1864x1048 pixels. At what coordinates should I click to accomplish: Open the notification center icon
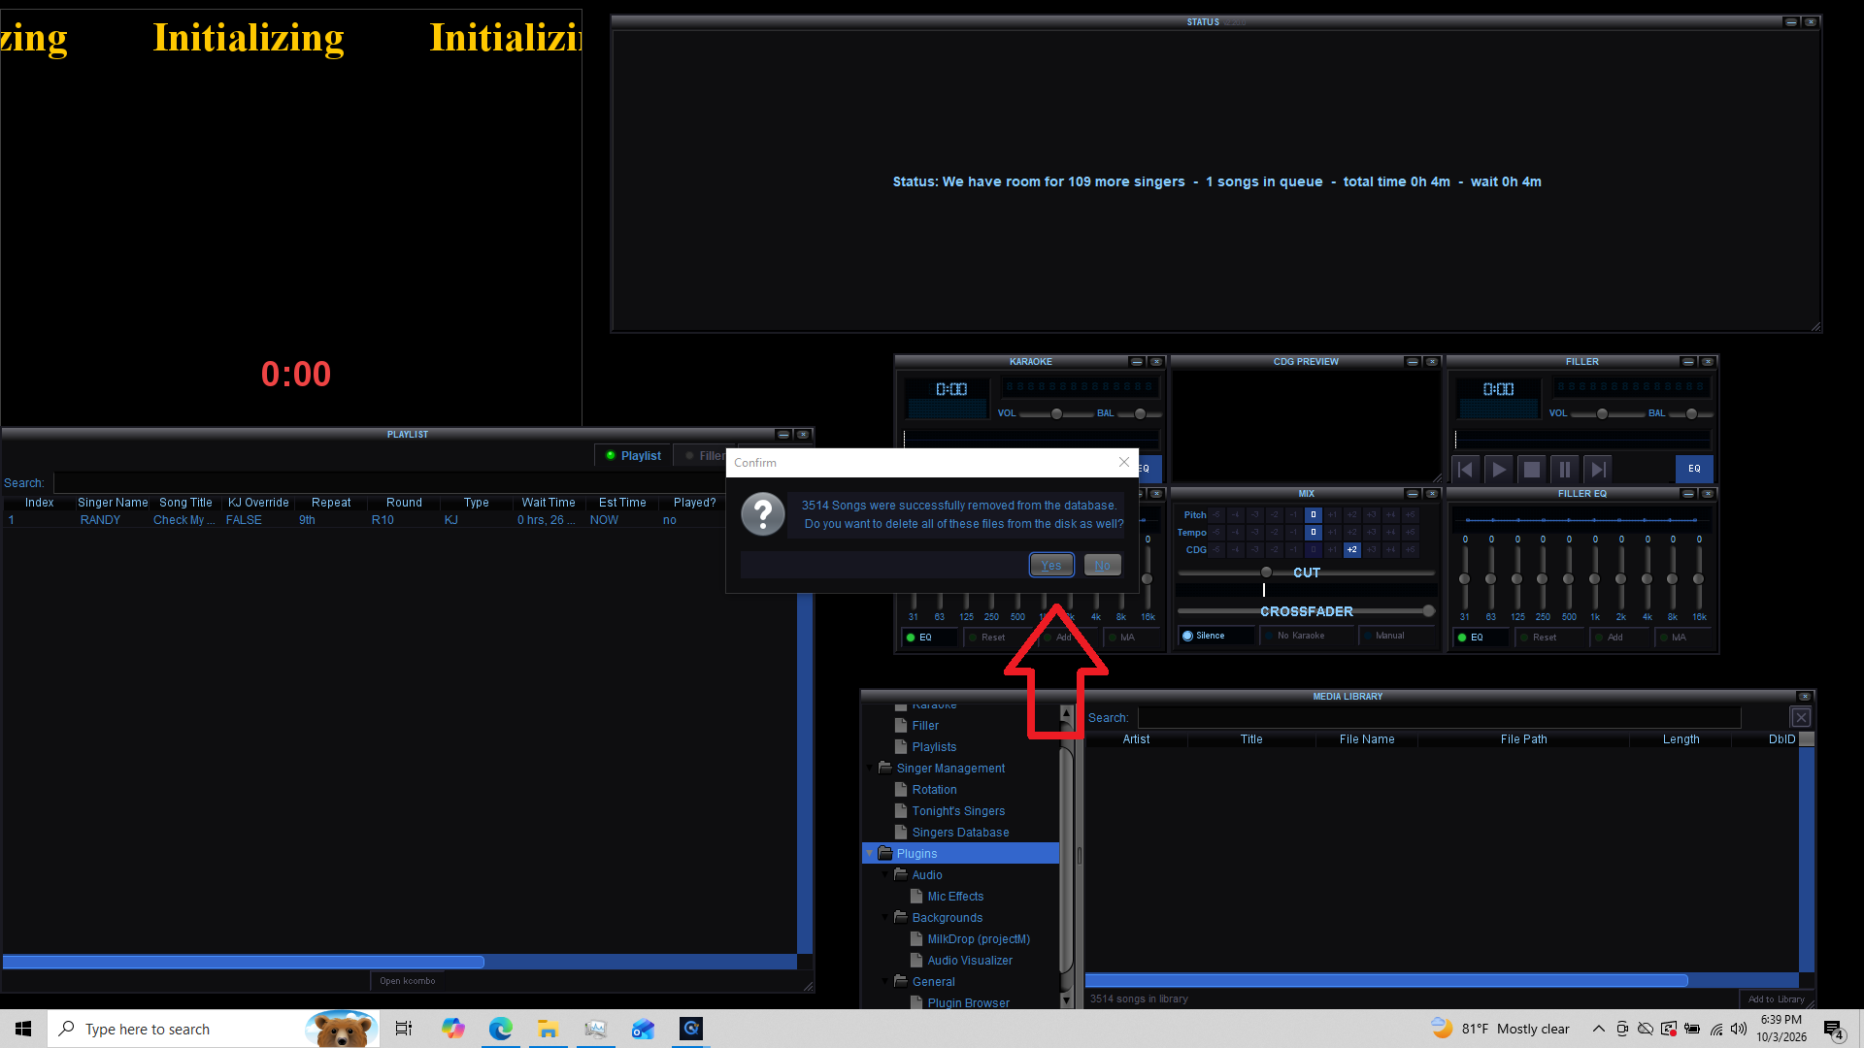tap(1833, 1029)
